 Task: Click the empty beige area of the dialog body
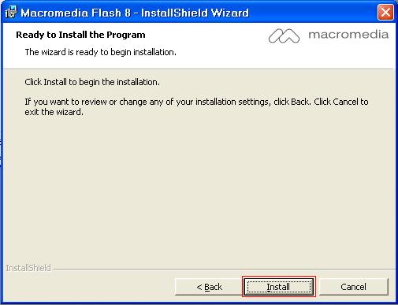[199, 189]
